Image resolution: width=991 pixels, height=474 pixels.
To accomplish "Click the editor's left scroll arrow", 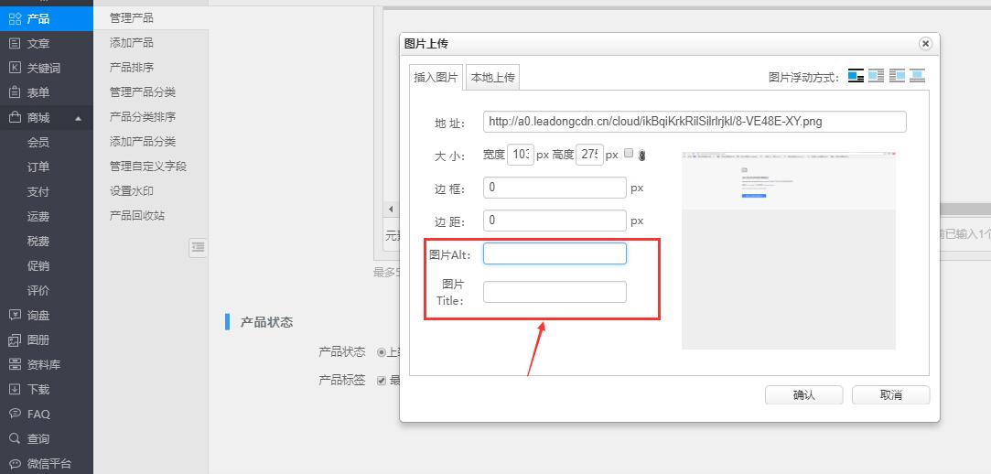I will tap(392, 210).
